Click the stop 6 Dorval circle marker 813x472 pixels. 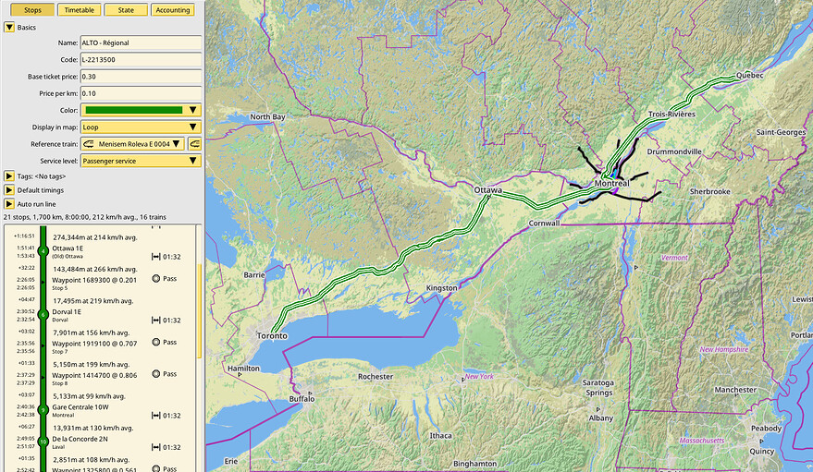(43, 315)
